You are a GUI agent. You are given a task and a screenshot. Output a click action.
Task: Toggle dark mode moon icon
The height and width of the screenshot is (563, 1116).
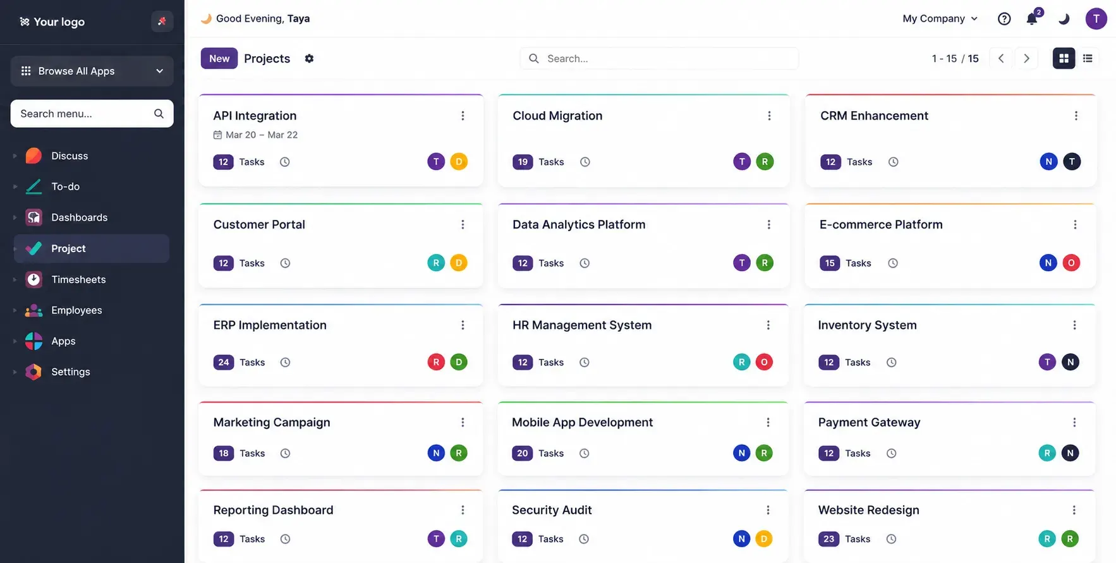[x=1064, y=19]
